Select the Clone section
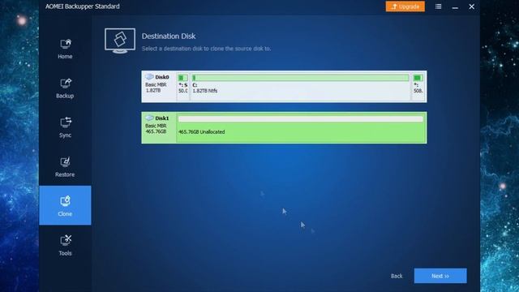Viewport: 519px width, 292px height. (x=65, y=205)
